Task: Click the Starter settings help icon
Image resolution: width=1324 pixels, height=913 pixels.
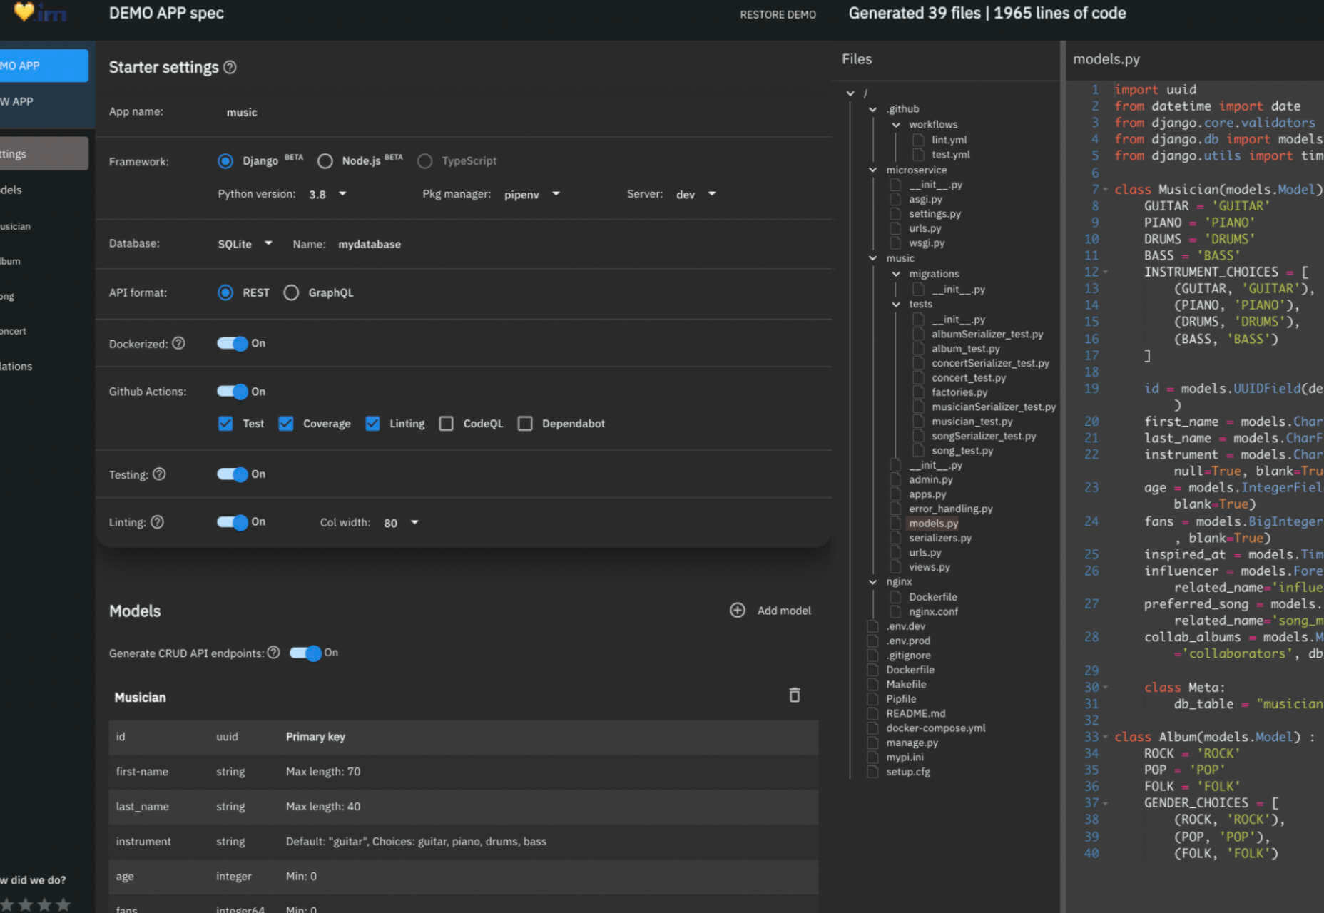Action: pos(230,67)
